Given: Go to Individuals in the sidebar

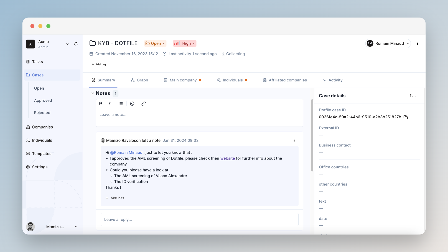Looking at the screenshot, I should click(52, 140).
